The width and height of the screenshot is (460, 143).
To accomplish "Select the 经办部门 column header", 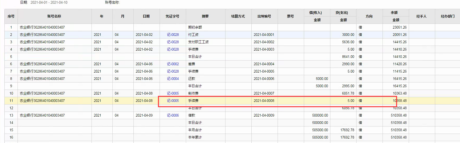I will (x=447, y=16).
